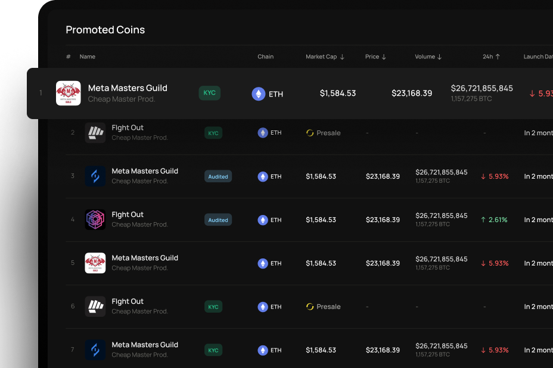Click the $26,721,855,845 volume in row 5
The width and height of the screenshot is (553, 368).
(x=442, y=259)
